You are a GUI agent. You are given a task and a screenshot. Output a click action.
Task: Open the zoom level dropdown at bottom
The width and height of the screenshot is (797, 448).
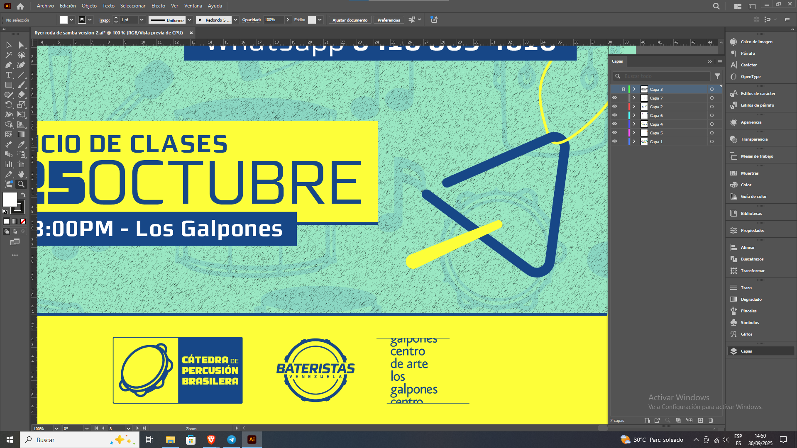pyautogui.click(x=56, y=429)
